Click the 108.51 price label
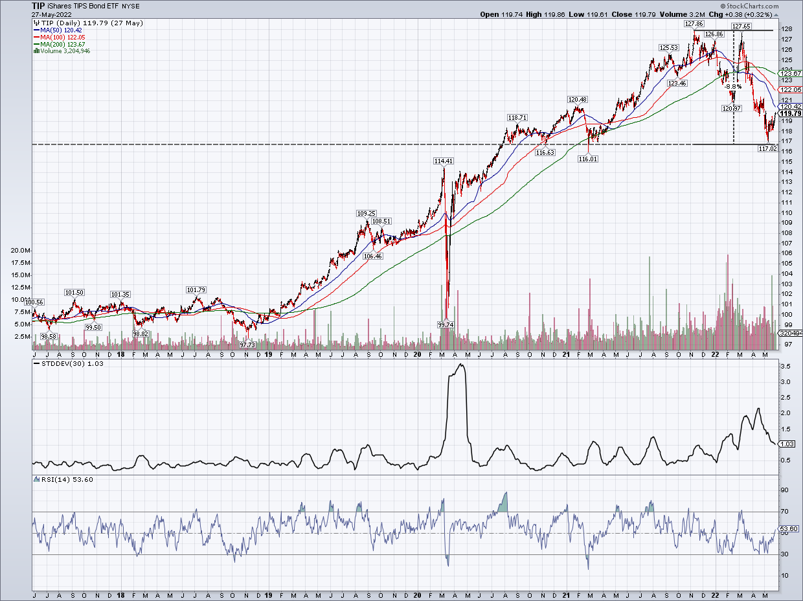803x601 pixels. pyautogui.click(x=381, y=221)
